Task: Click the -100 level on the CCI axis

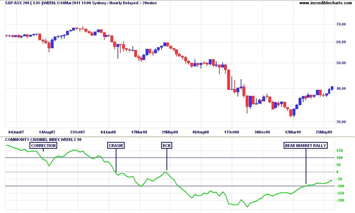Action: (340, 186)
